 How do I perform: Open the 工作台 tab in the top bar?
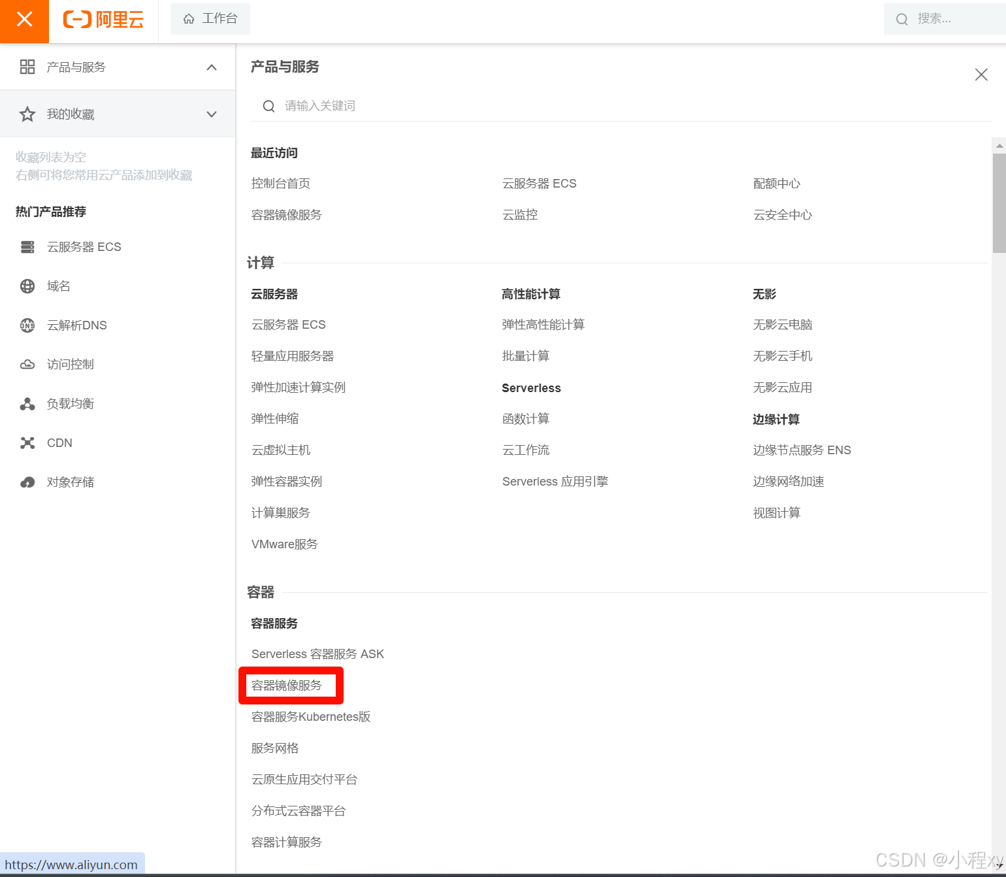click(x=210, y=19)
